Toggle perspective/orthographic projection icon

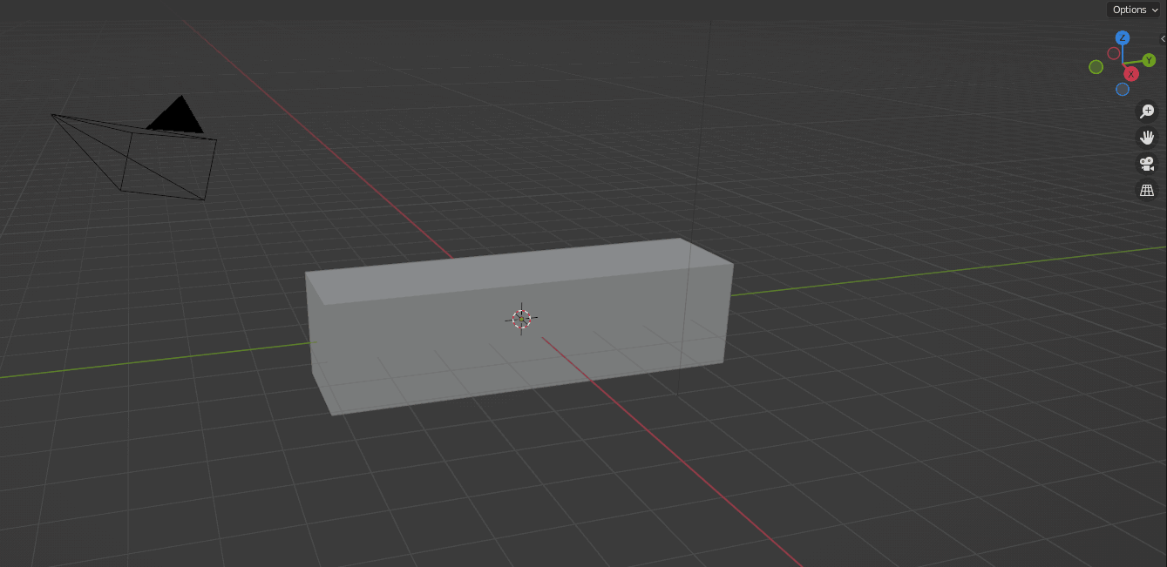coord(1147,190)
